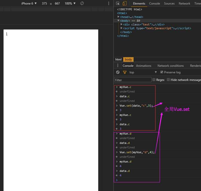Select html in the breadcrumb bar
The image size is (201, 191).
pyautogui.click(x=118, y=59)
